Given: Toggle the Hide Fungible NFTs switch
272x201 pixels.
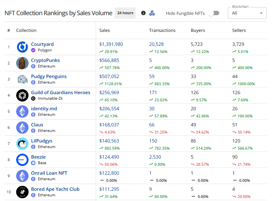Looking at the screenshot, I should pyautogui.click(x=214, y=13).
